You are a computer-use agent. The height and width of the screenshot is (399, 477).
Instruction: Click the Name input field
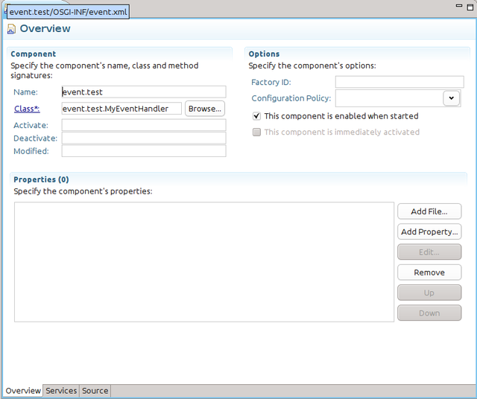pyautogui.click(x=143, y=92)
